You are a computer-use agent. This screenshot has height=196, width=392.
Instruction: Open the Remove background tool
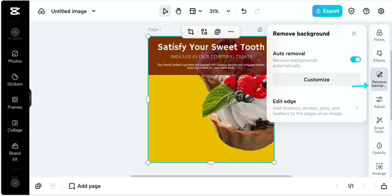379,79
